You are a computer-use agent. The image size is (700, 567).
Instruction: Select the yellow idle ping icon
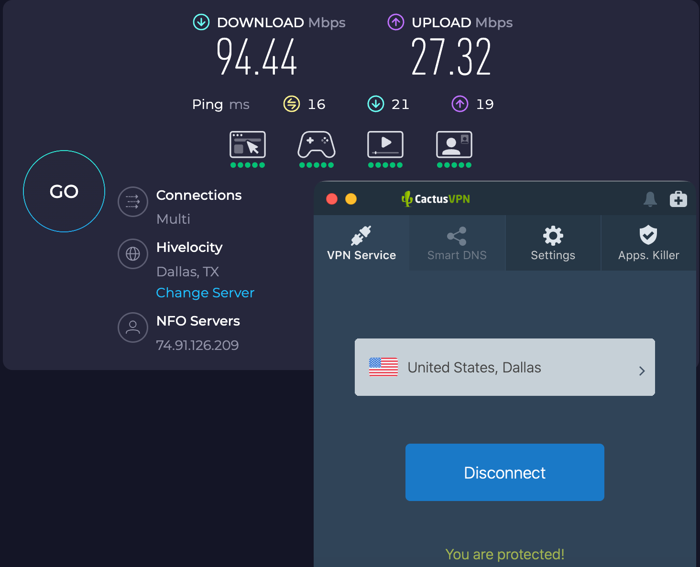click(292, 104)
